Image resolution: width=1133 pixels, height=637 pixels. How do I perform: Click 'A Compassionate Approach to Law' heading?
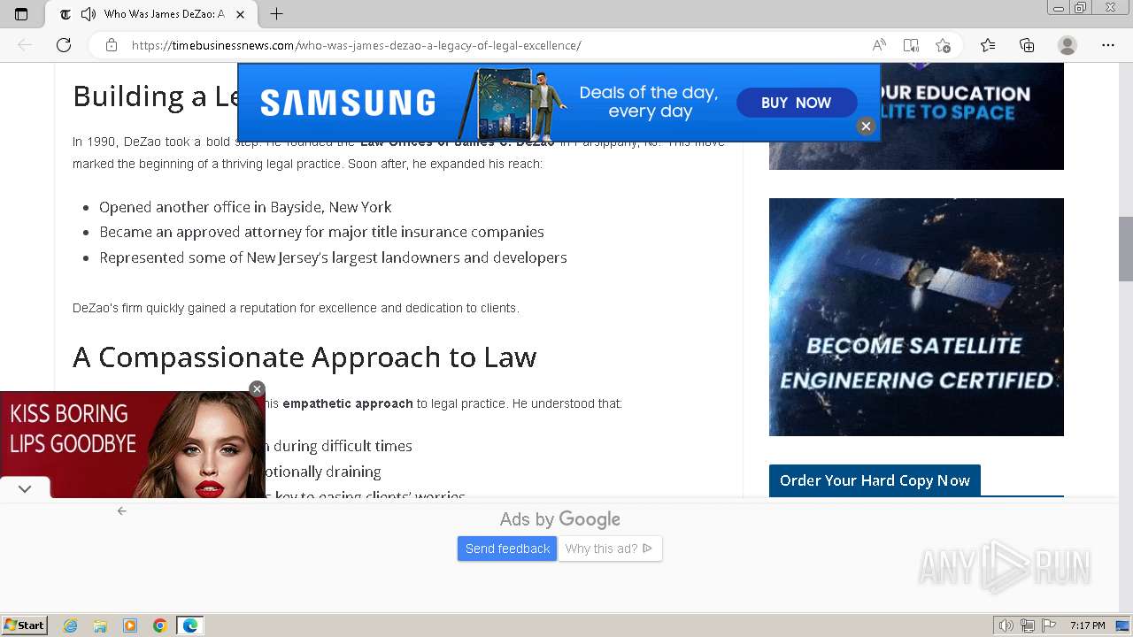coord(304,357)
